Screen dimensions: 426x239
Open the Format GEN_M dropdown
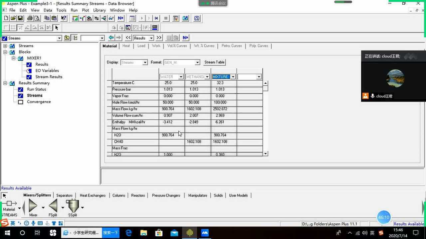pyautogui.click(x=197, y=62)
